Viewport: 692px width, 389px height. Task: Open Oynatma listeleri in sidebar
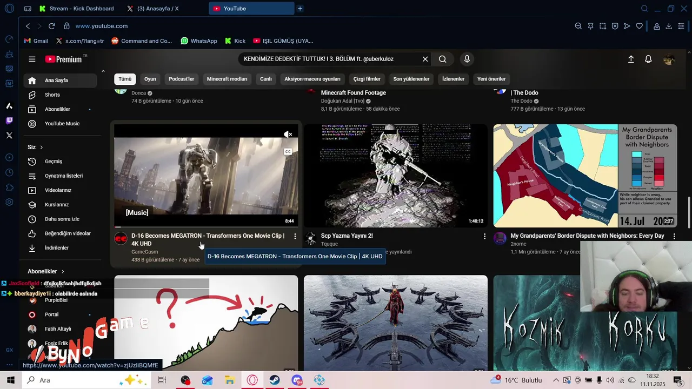(60, 176)
